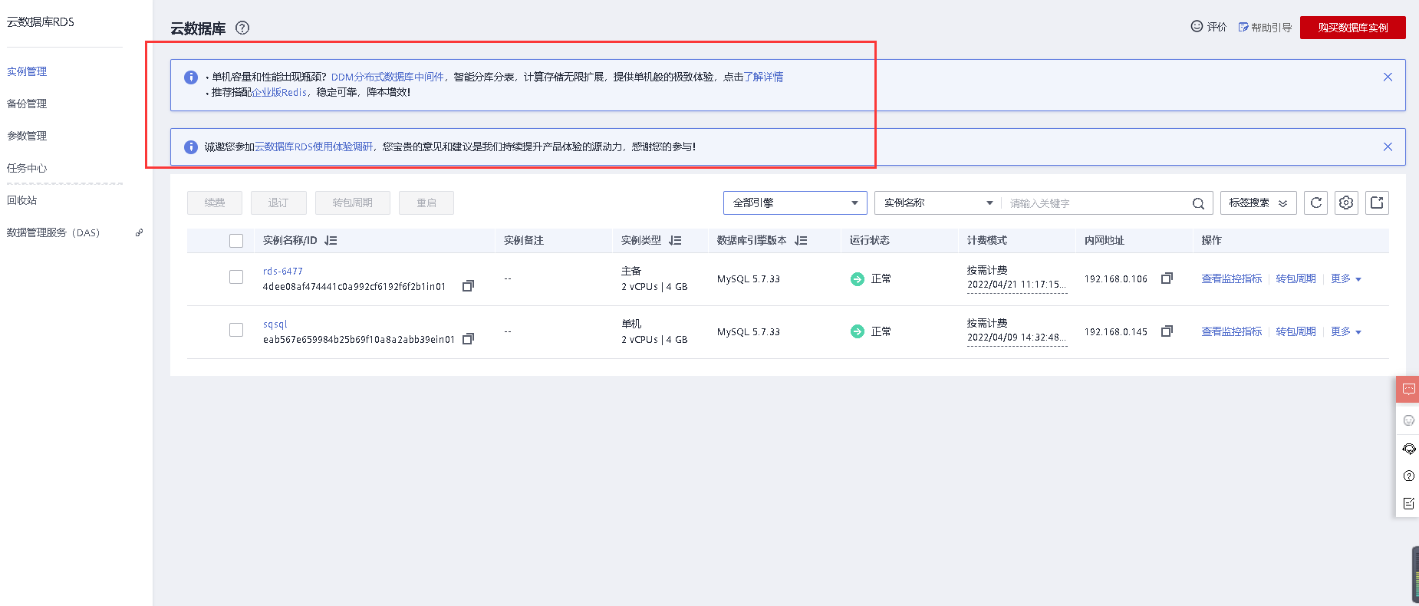The width and height of the screenshot is (1419, 606).
Task: Click 转包周期 for sqsql row
Action: (x=1296, y=331)
